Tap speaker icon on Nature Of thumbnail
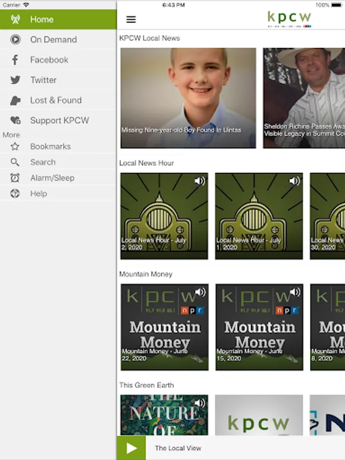The height and width of the screenshot is (460, 345). [200, 403]
